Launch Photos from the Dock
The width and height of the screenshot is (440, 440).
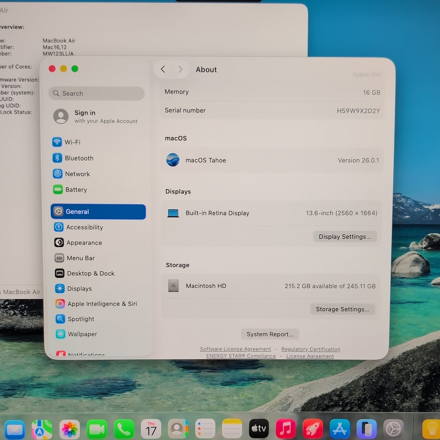point(70,429)
